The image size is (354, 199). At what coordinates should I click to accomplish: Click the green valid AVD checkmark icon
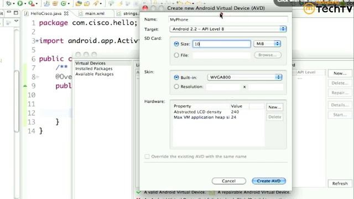[x=138, y=192]
